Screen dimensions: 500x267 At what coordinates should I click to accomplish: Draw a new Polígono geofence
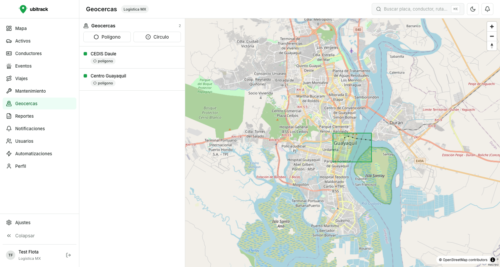(x=107, y=37)
